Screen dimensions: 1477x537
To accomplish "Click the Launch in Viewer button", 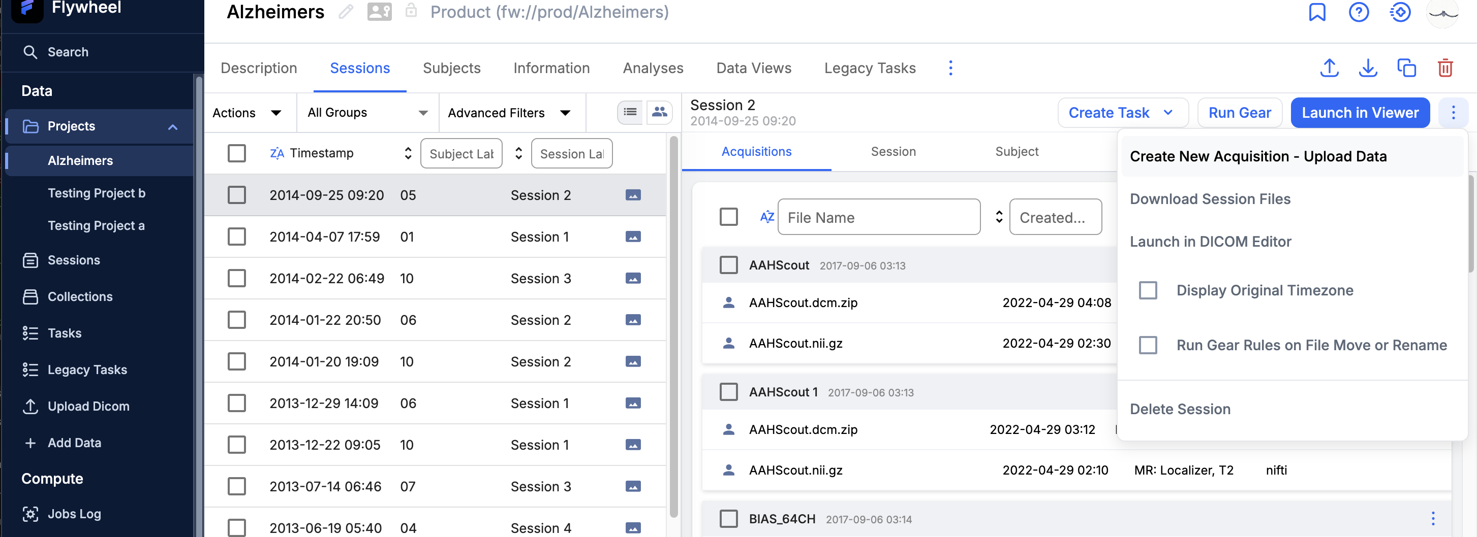I will click(x=1360, y=113).
